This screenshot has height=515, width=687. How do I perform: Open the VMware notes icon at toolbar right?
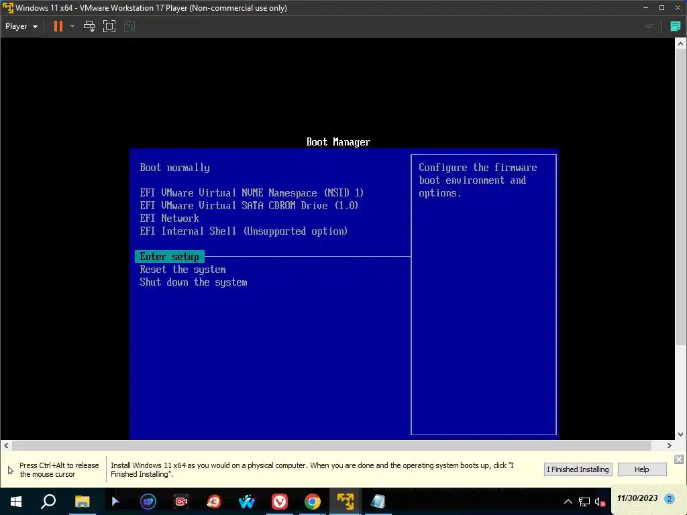tap(675, 26)
